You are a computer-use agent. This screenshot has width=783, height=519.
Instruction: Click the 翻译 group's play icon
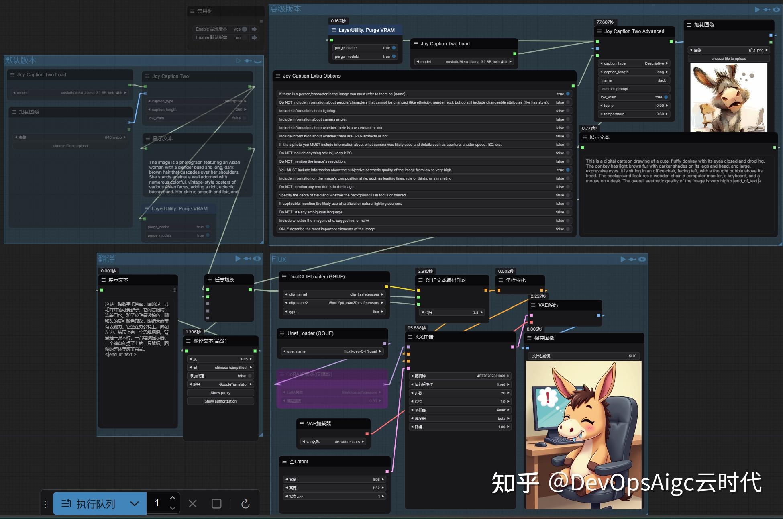pos(238,259)
